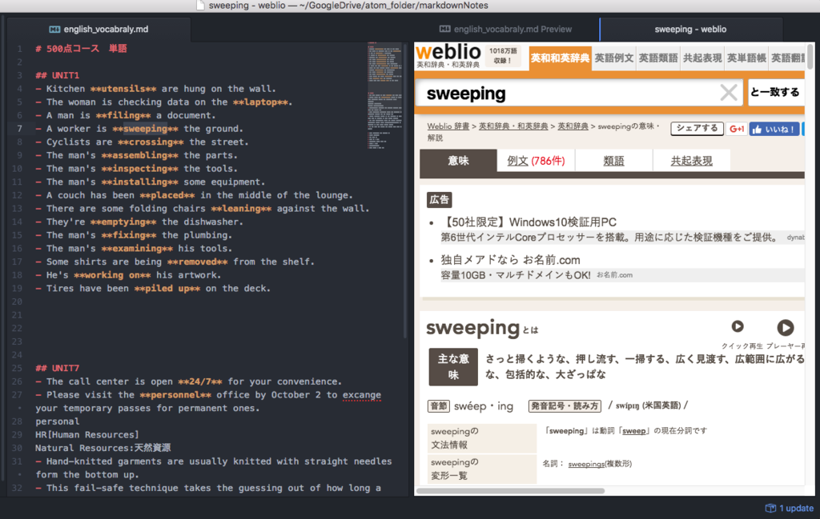Click the word **sweeping** in the editor

coord(145,129)
